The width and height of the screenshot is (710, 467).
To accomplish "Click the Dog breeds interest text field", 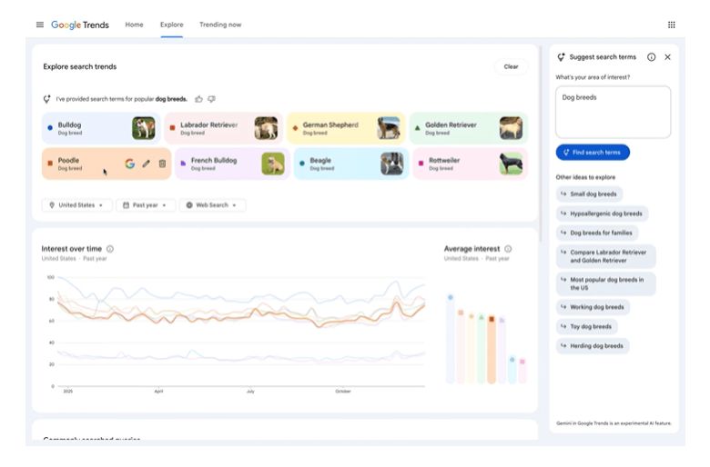I will pyautogui.click(x=613, y=111).
